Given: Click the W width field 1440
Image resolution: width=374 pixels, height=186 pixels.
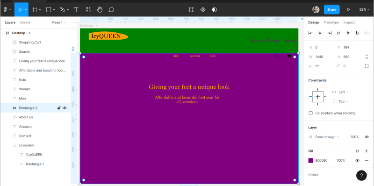Looking at the screenshot, I should click(x=320, y=57).
